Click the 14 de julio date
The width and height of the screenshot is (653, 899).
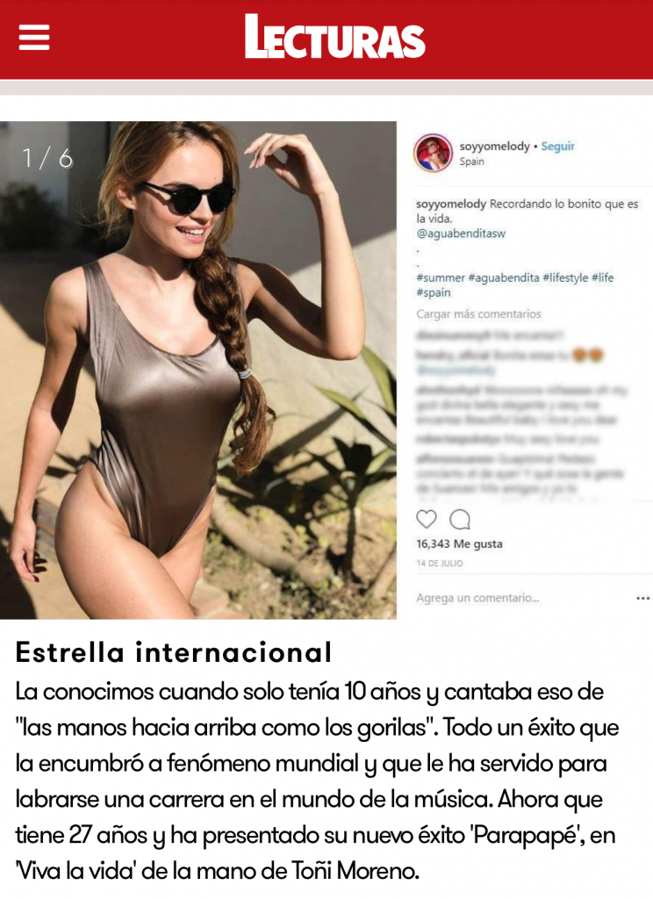click(x=439, y=563)
